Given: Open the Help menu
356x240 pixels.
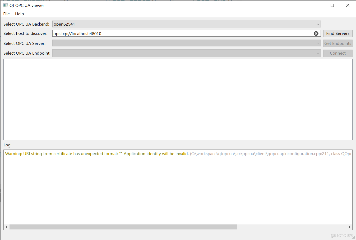Looking at the screenshot, I should coord(20,14).
